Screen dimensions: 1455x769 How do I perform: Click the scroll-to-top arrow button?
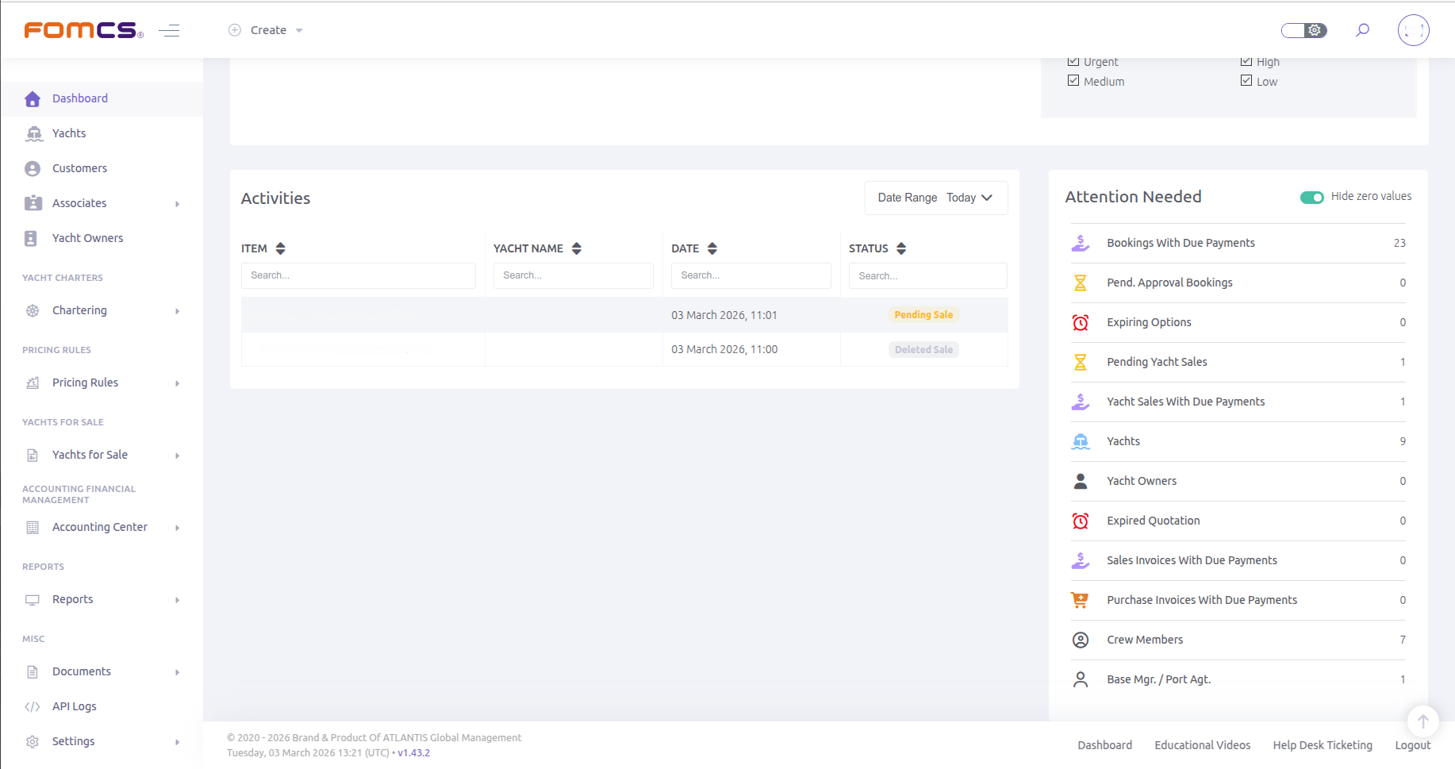(1422, 721)
